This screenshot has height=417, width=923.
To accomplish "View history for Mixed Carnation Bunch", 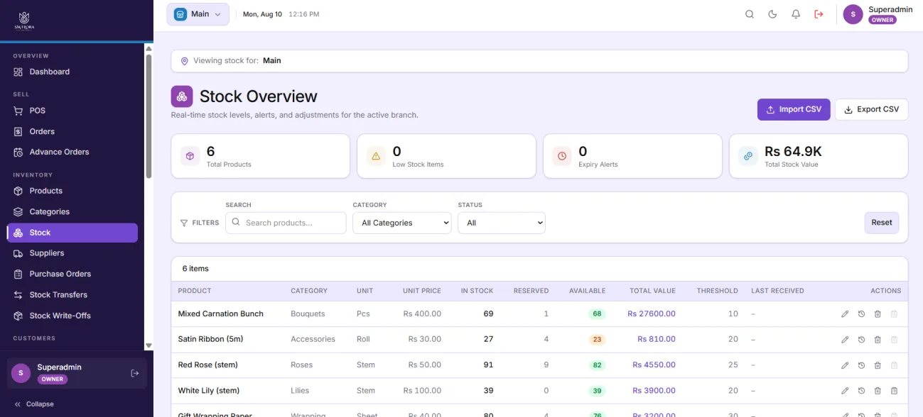I will [861, 314].
